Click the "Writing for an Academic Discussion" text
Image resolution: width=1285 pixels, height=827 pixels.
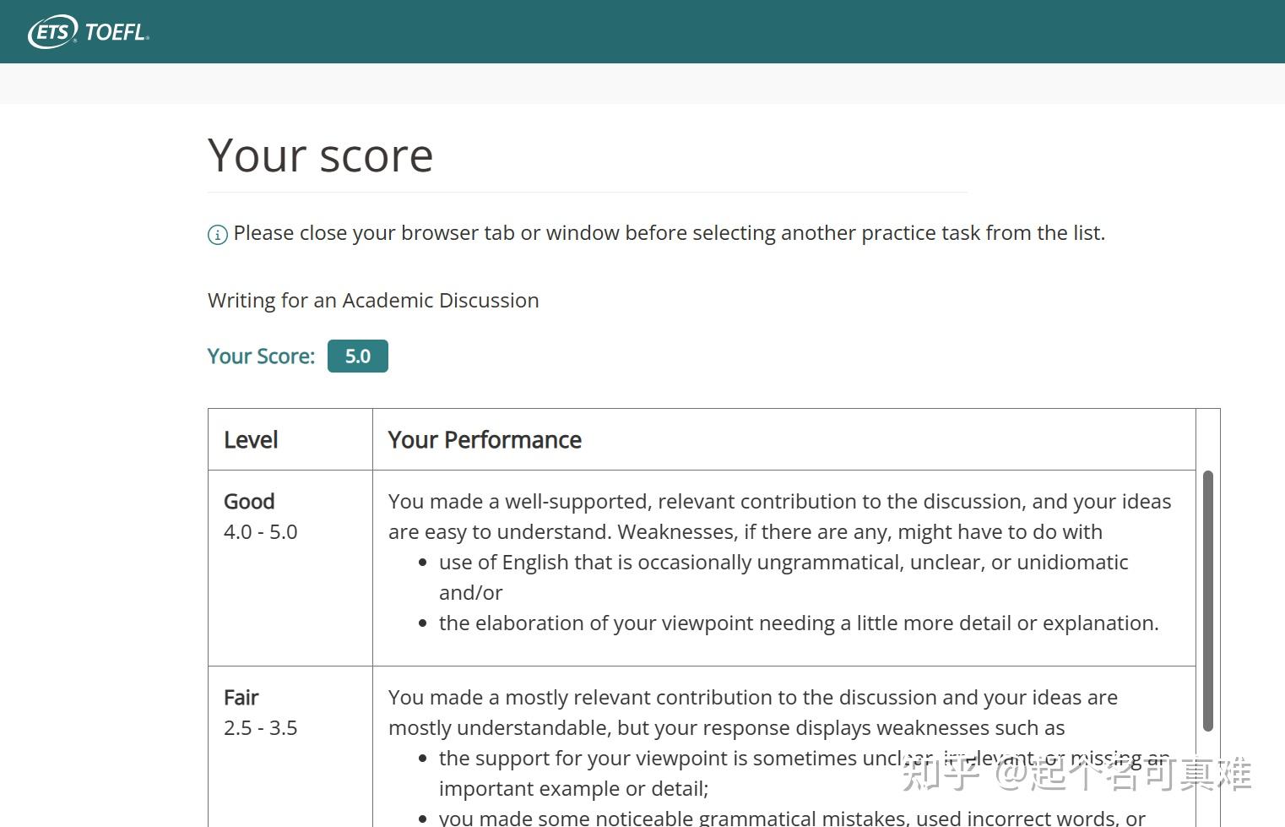pos(373,301)
